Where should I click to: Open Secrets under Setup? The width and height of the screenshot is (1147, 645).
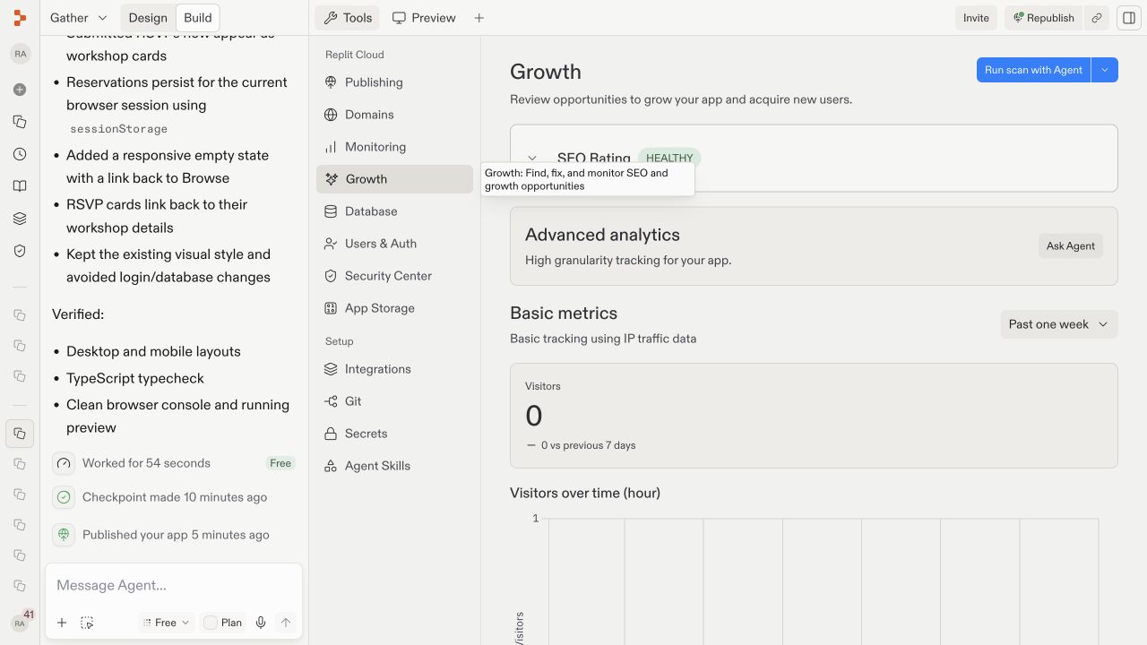click(x=394, y=434)
